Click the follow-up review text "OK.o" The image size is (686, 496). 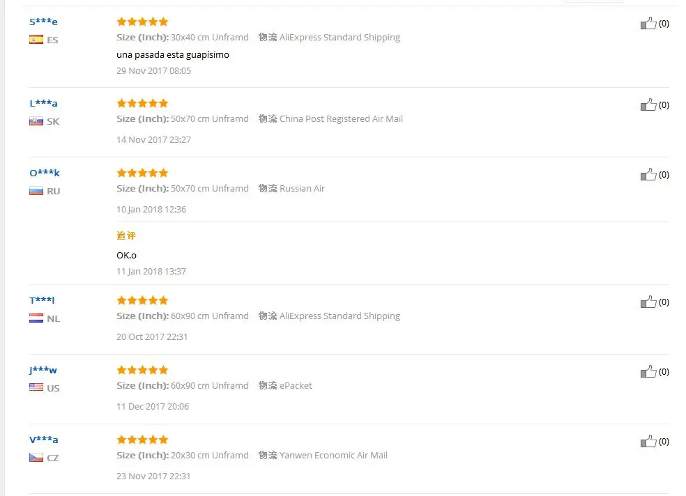(x=126, y=255)
